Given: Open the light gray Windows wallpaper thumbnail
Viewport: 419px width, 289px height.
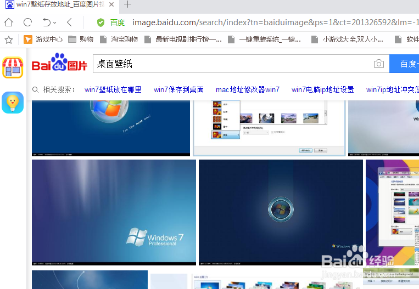Looking at the screenshot, I should coord(383,128).
